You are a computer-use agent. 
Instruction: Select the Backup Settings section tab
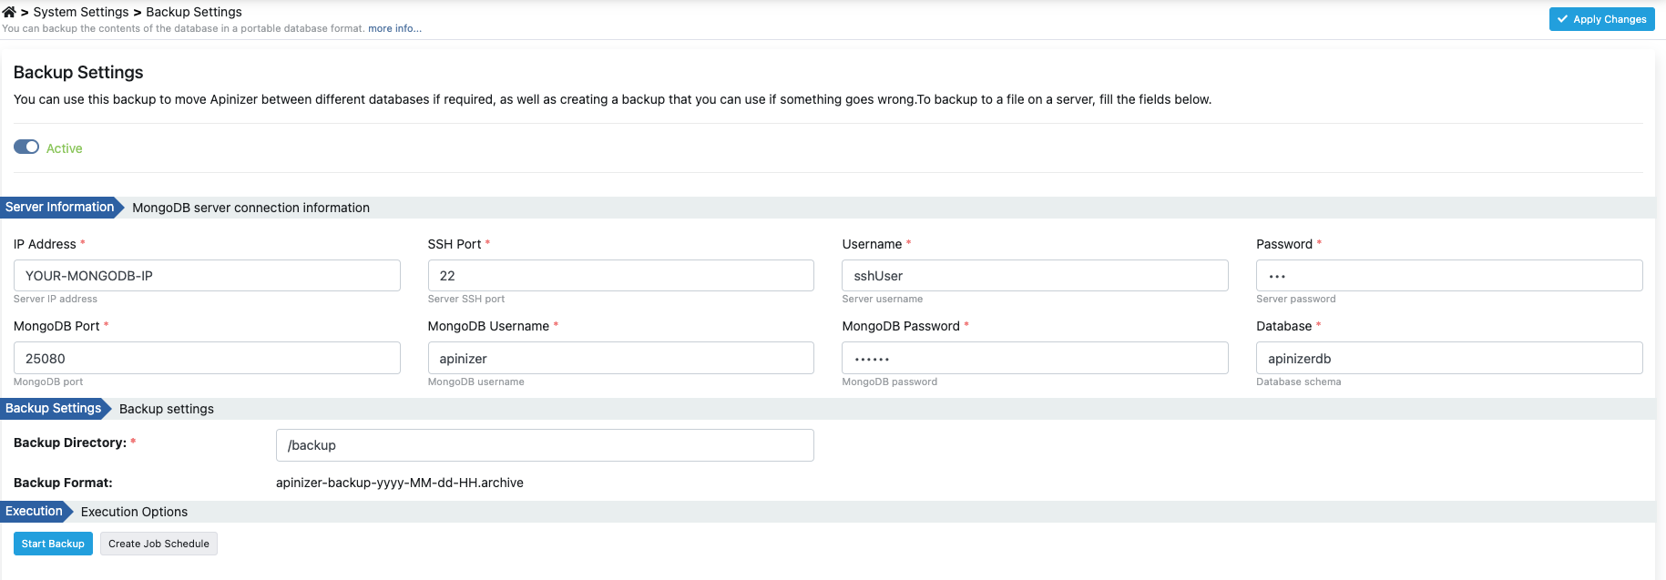(54, 409)
